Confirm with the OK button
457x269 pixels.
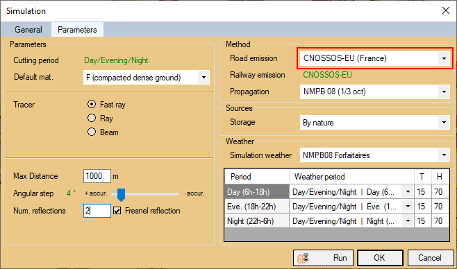pyautogui.click(x=380, y=258)
